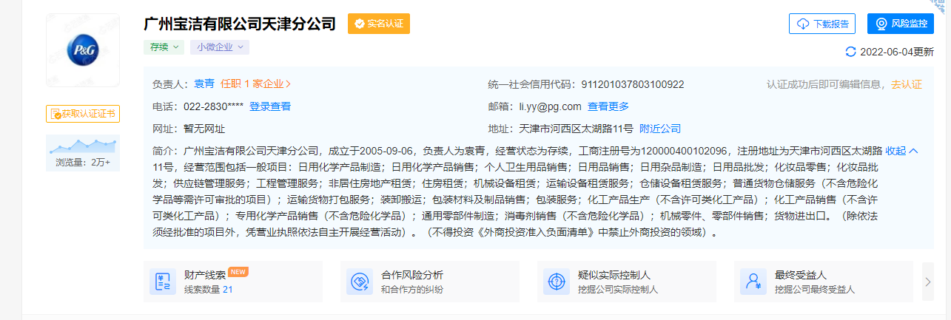Click the email li.yy@pg.com
The image size is (951, 320).
550,106
